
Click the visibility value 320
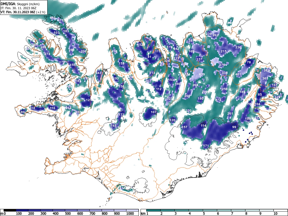(188, 111)
